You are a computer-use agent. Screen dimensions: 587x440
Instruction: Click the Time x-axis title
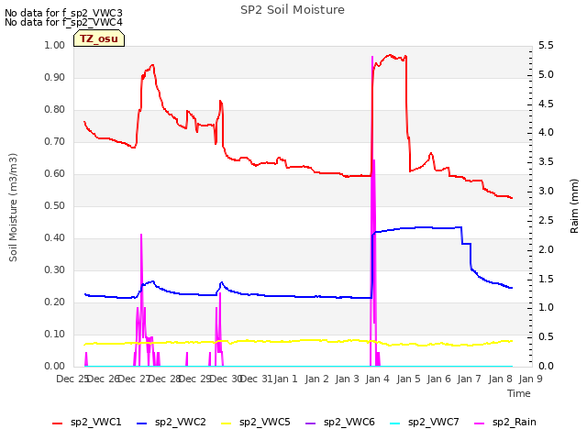[519, 393]
